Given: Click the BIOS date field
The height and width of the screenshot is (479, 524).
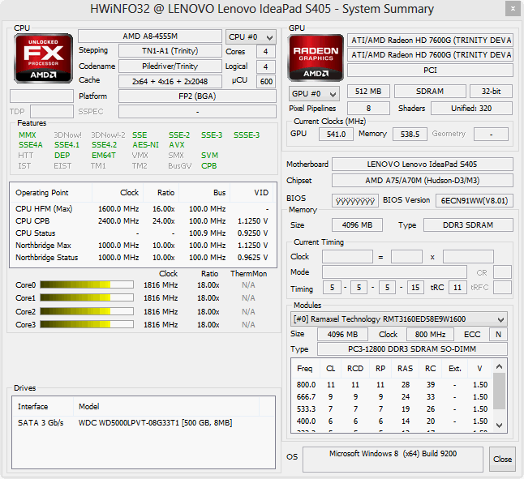Looking at the screenshot, I should (355, 201).
